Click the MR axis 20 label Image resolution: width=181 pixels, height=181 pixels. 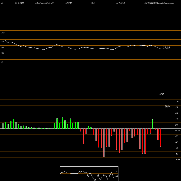177,125
